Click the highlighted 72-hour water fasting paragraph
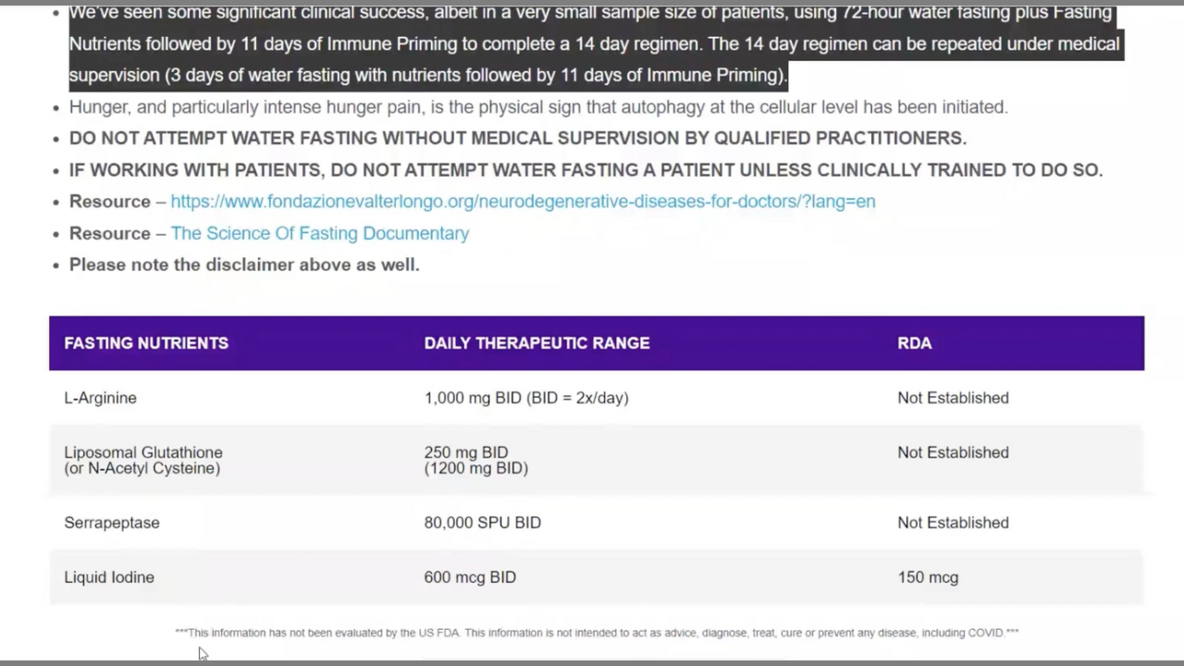The height and width of the screenshot is (666, 1184). coord(594,43)
